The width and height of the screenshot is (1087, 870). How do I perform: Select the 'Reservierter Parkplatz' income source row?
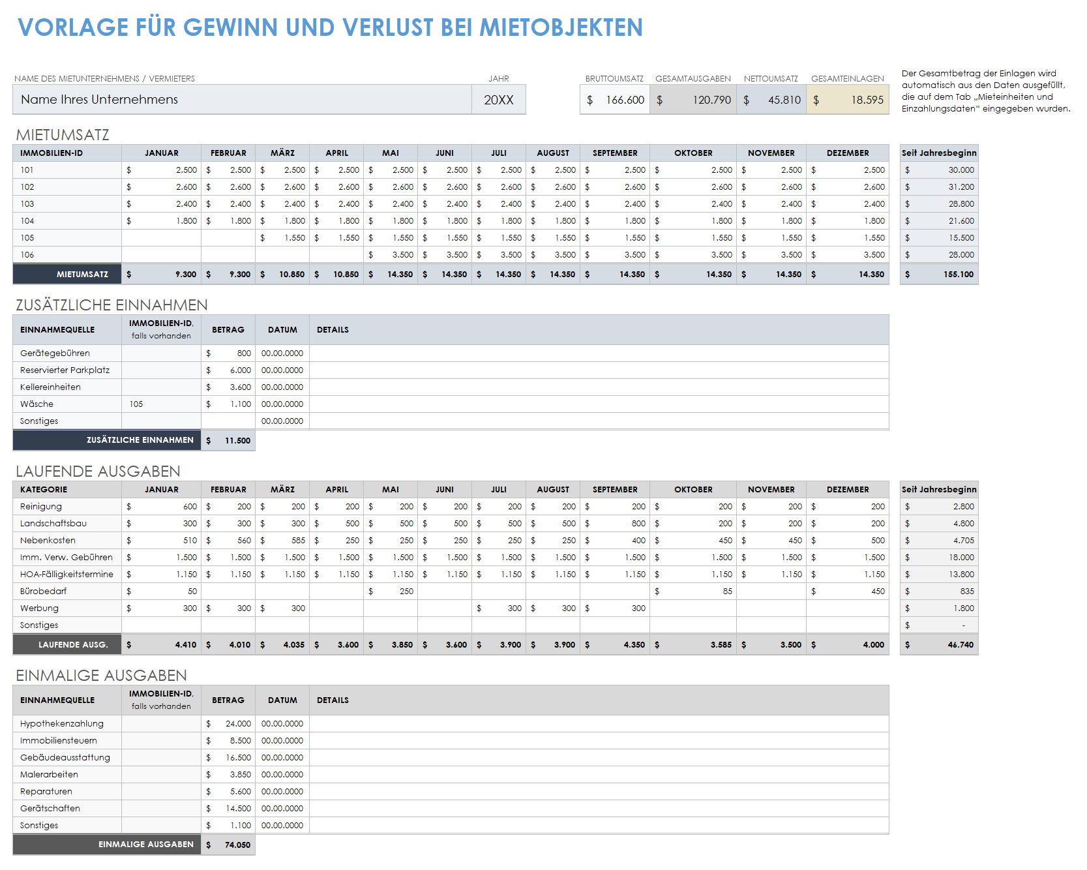pos(67,370)
